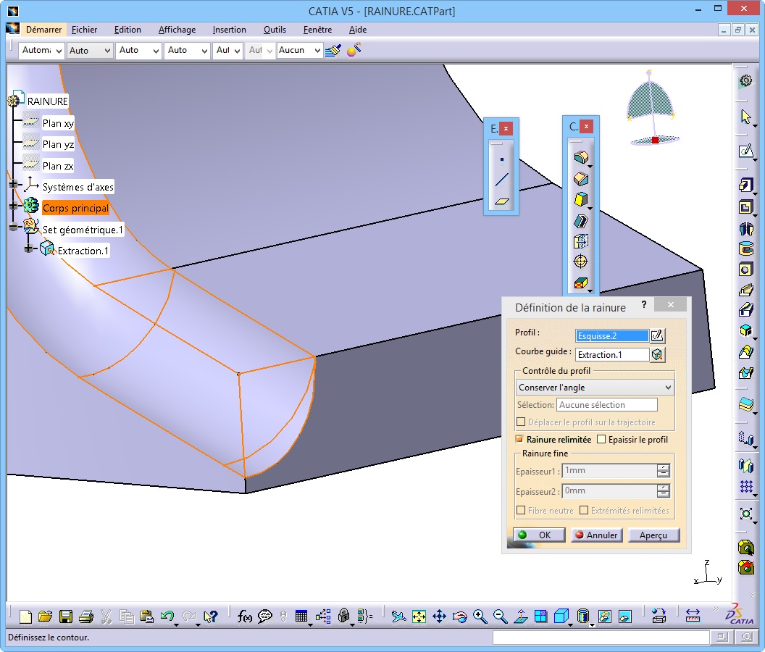Screen dimensions: 765x652
Task: Click the Profil field showing Esquisse.2
Action: click(x=612, y=335)
